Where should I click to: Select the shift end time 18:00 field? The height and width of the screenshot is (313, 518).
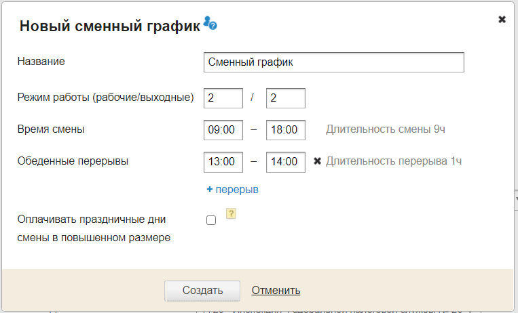click(x=286, y=130)
